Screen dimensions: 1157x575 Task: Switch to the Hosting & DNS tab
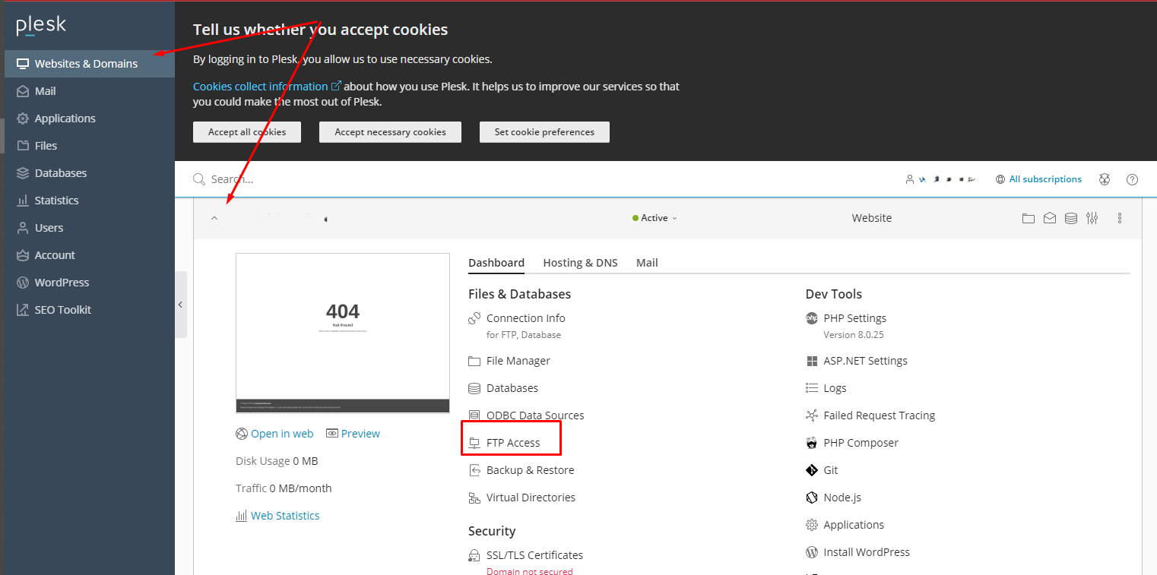pyautogui.click(x=580, y=263)
